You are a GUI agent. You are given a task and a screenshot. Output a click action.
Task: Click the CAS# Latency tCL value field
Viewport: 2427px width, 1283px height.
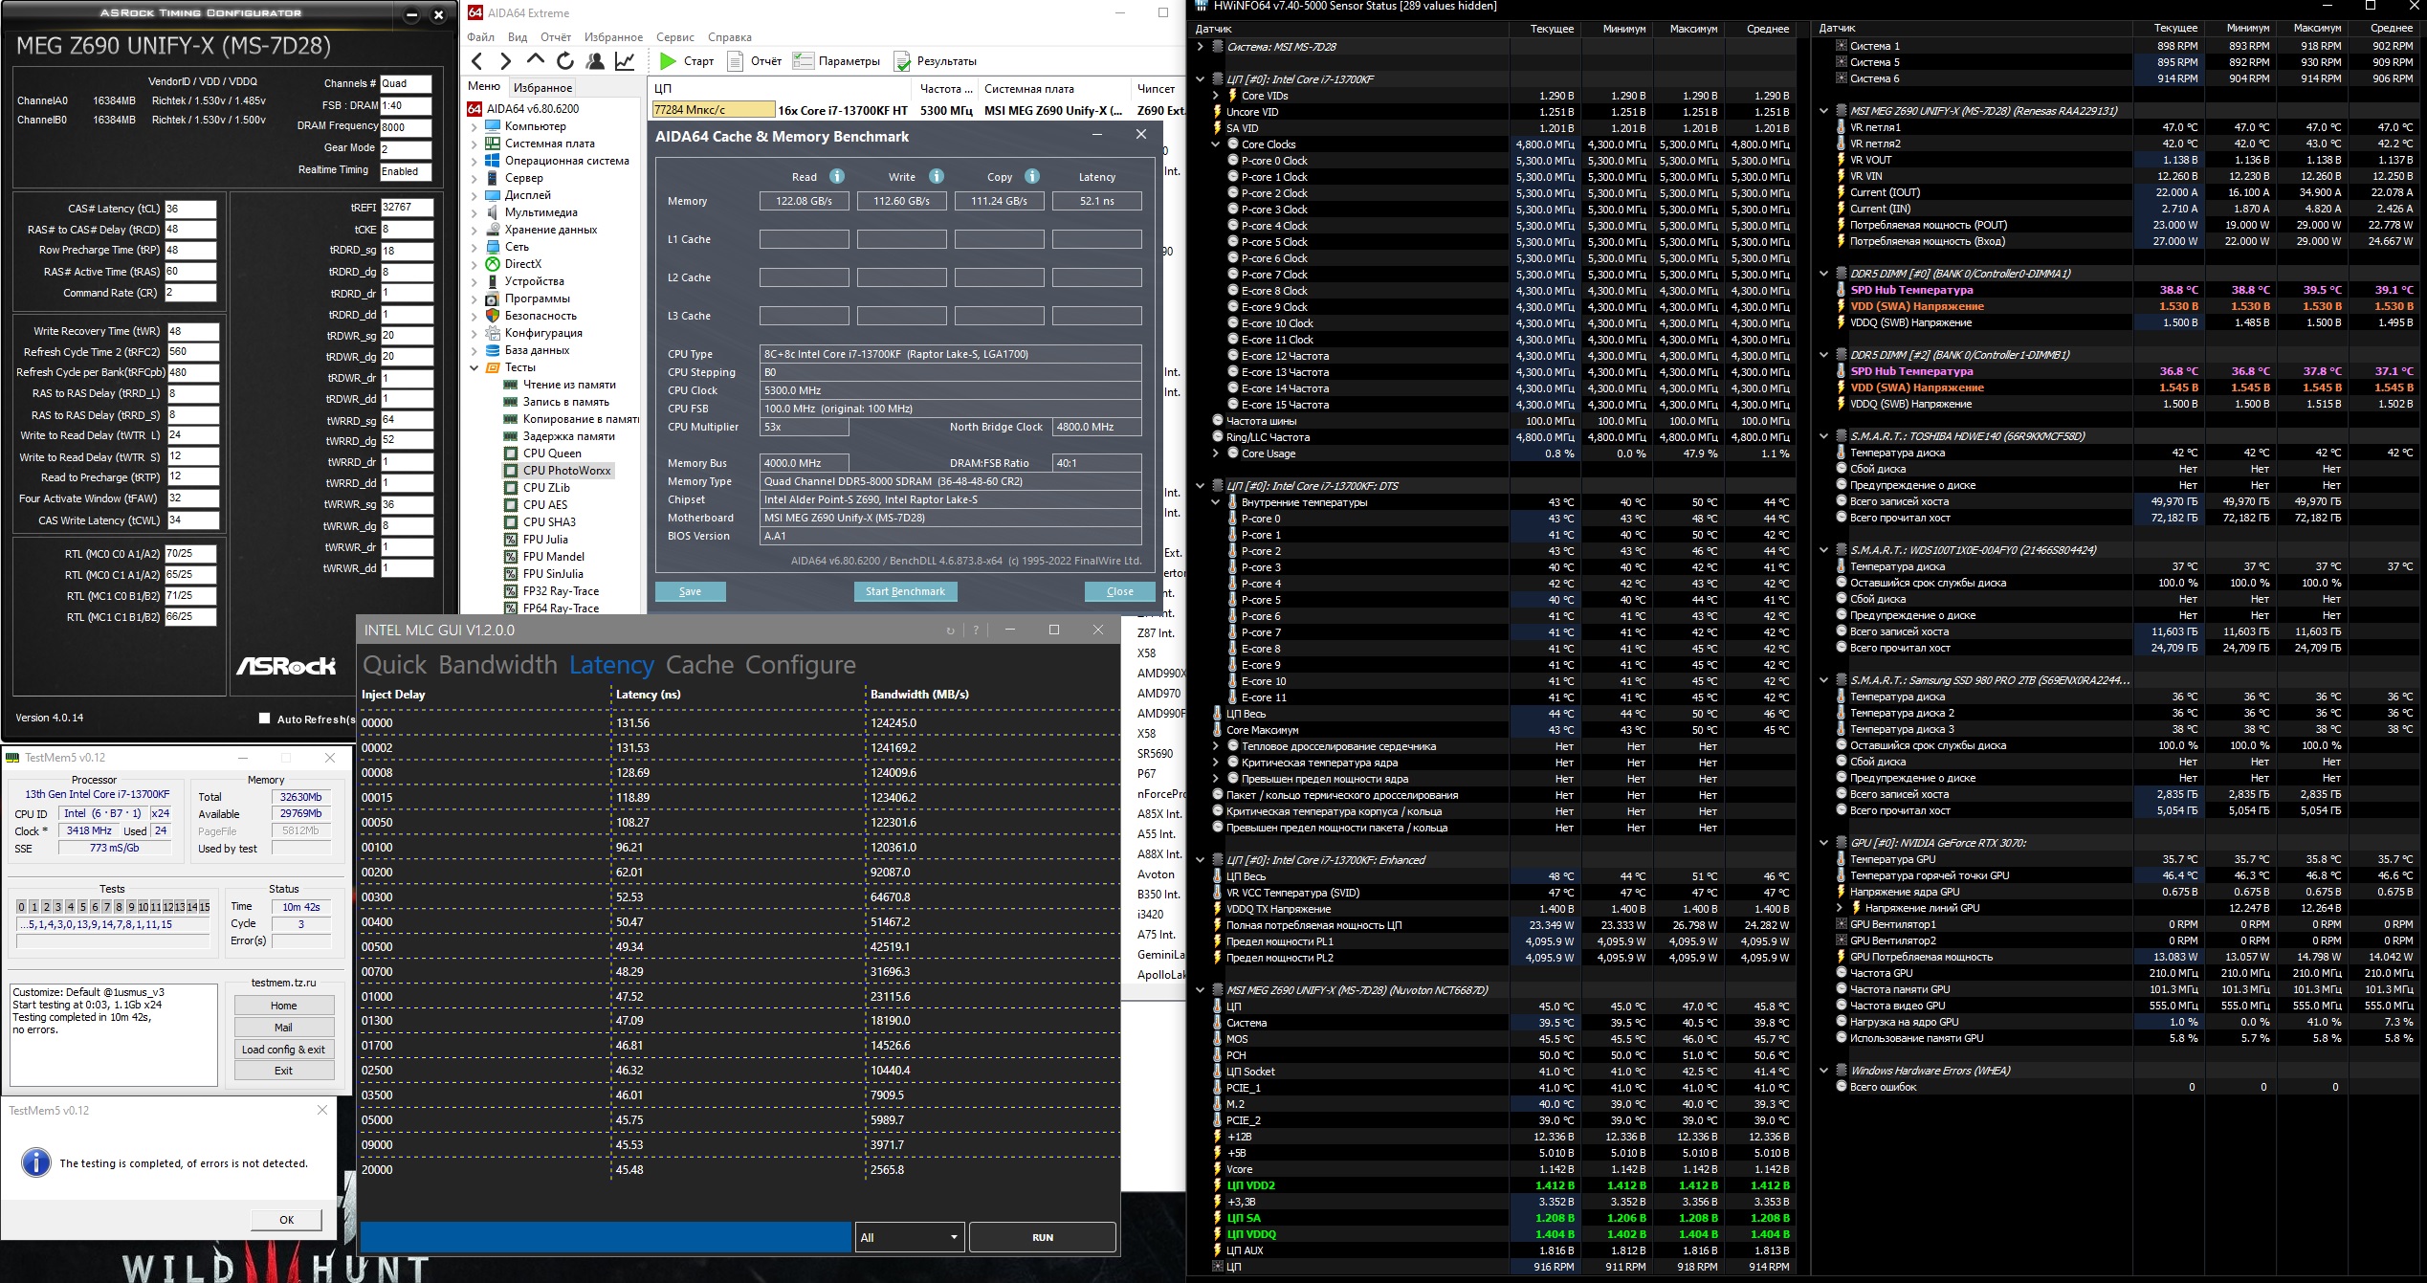coord(189,209)
